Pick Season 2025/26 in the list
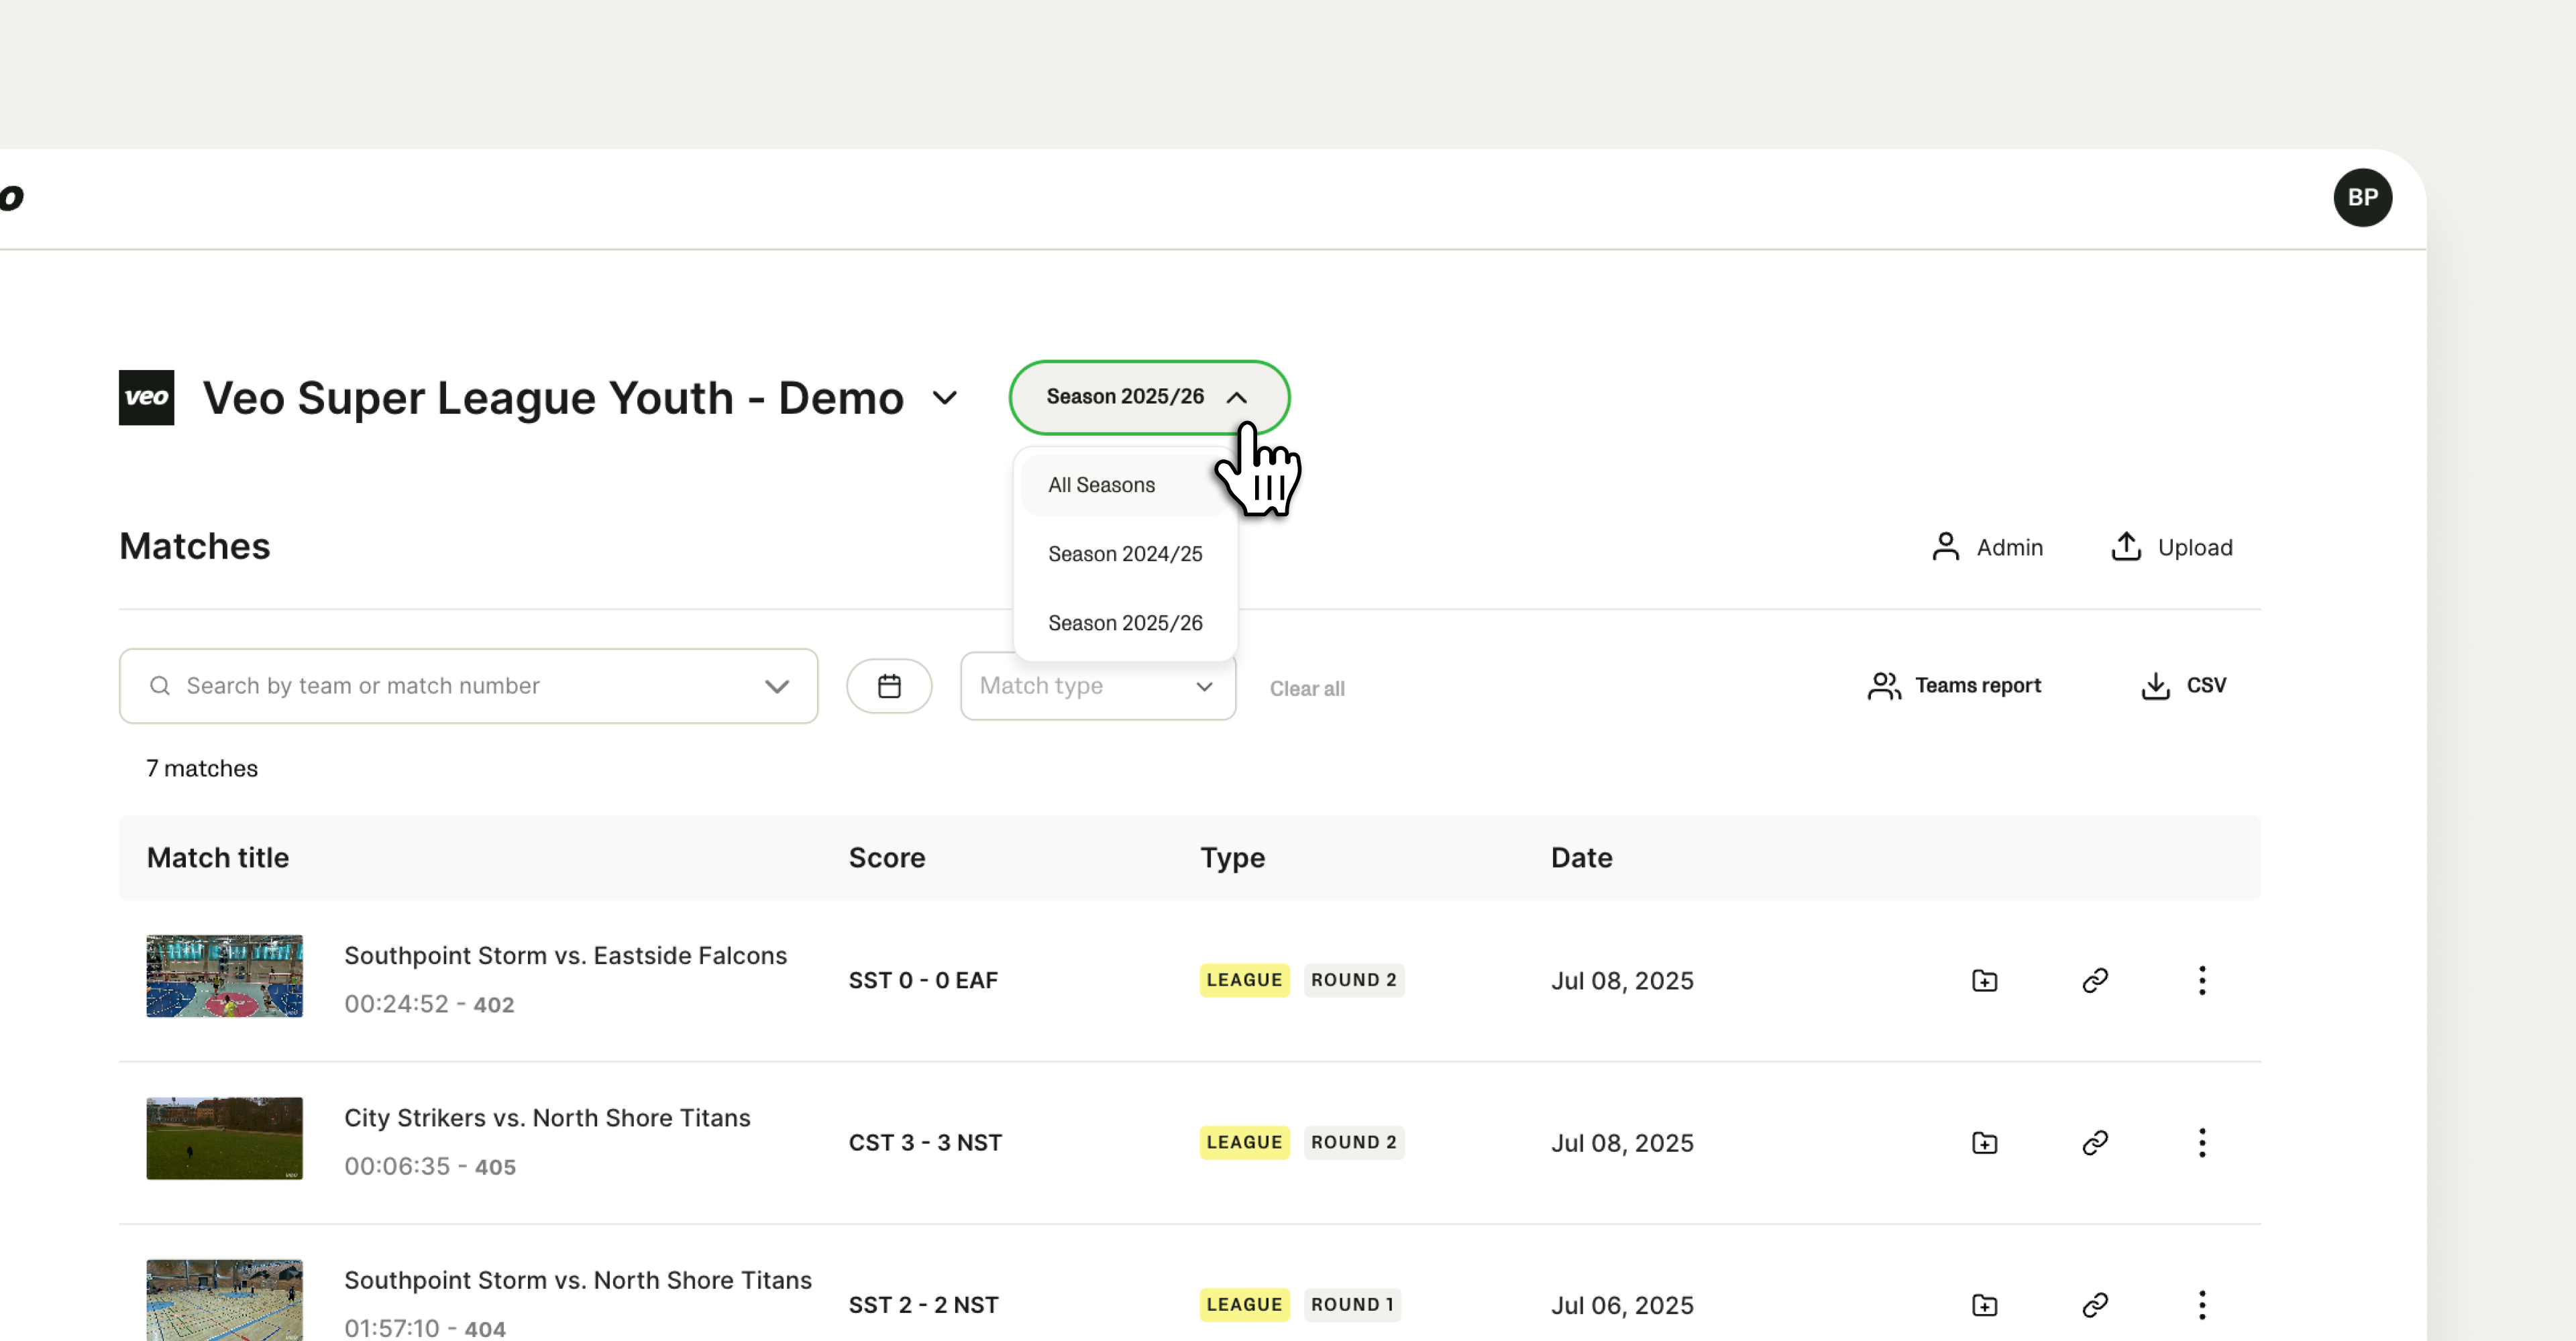The width and height of the screenshot is (2576, 1341). 1125,622
